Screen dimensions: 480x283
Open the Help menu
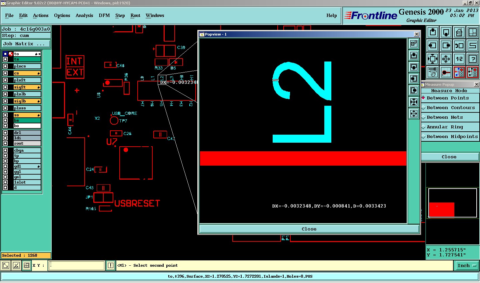[332, 16]
